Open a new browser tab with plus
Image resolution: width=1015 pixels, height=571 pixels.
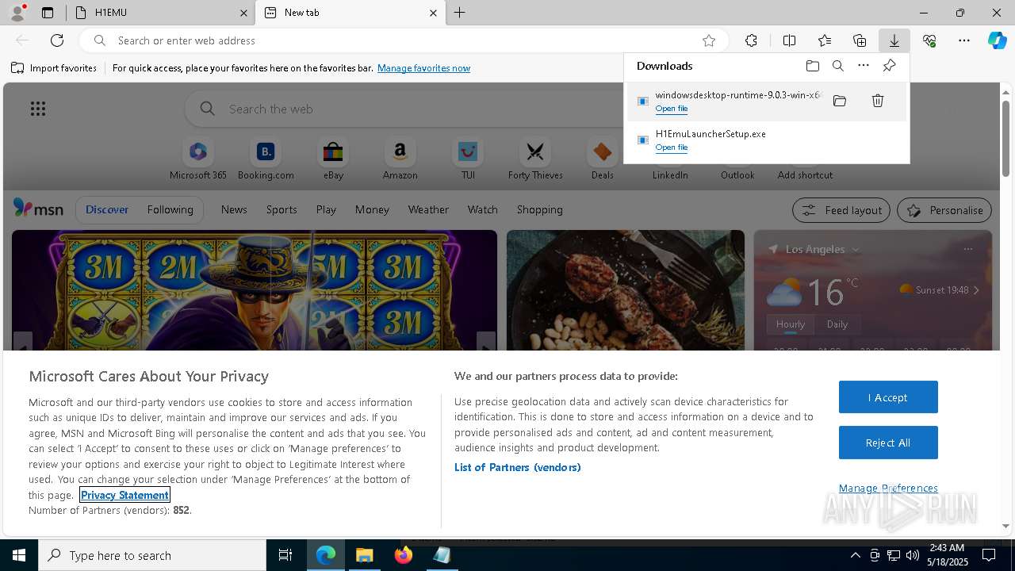coord(460,13)
